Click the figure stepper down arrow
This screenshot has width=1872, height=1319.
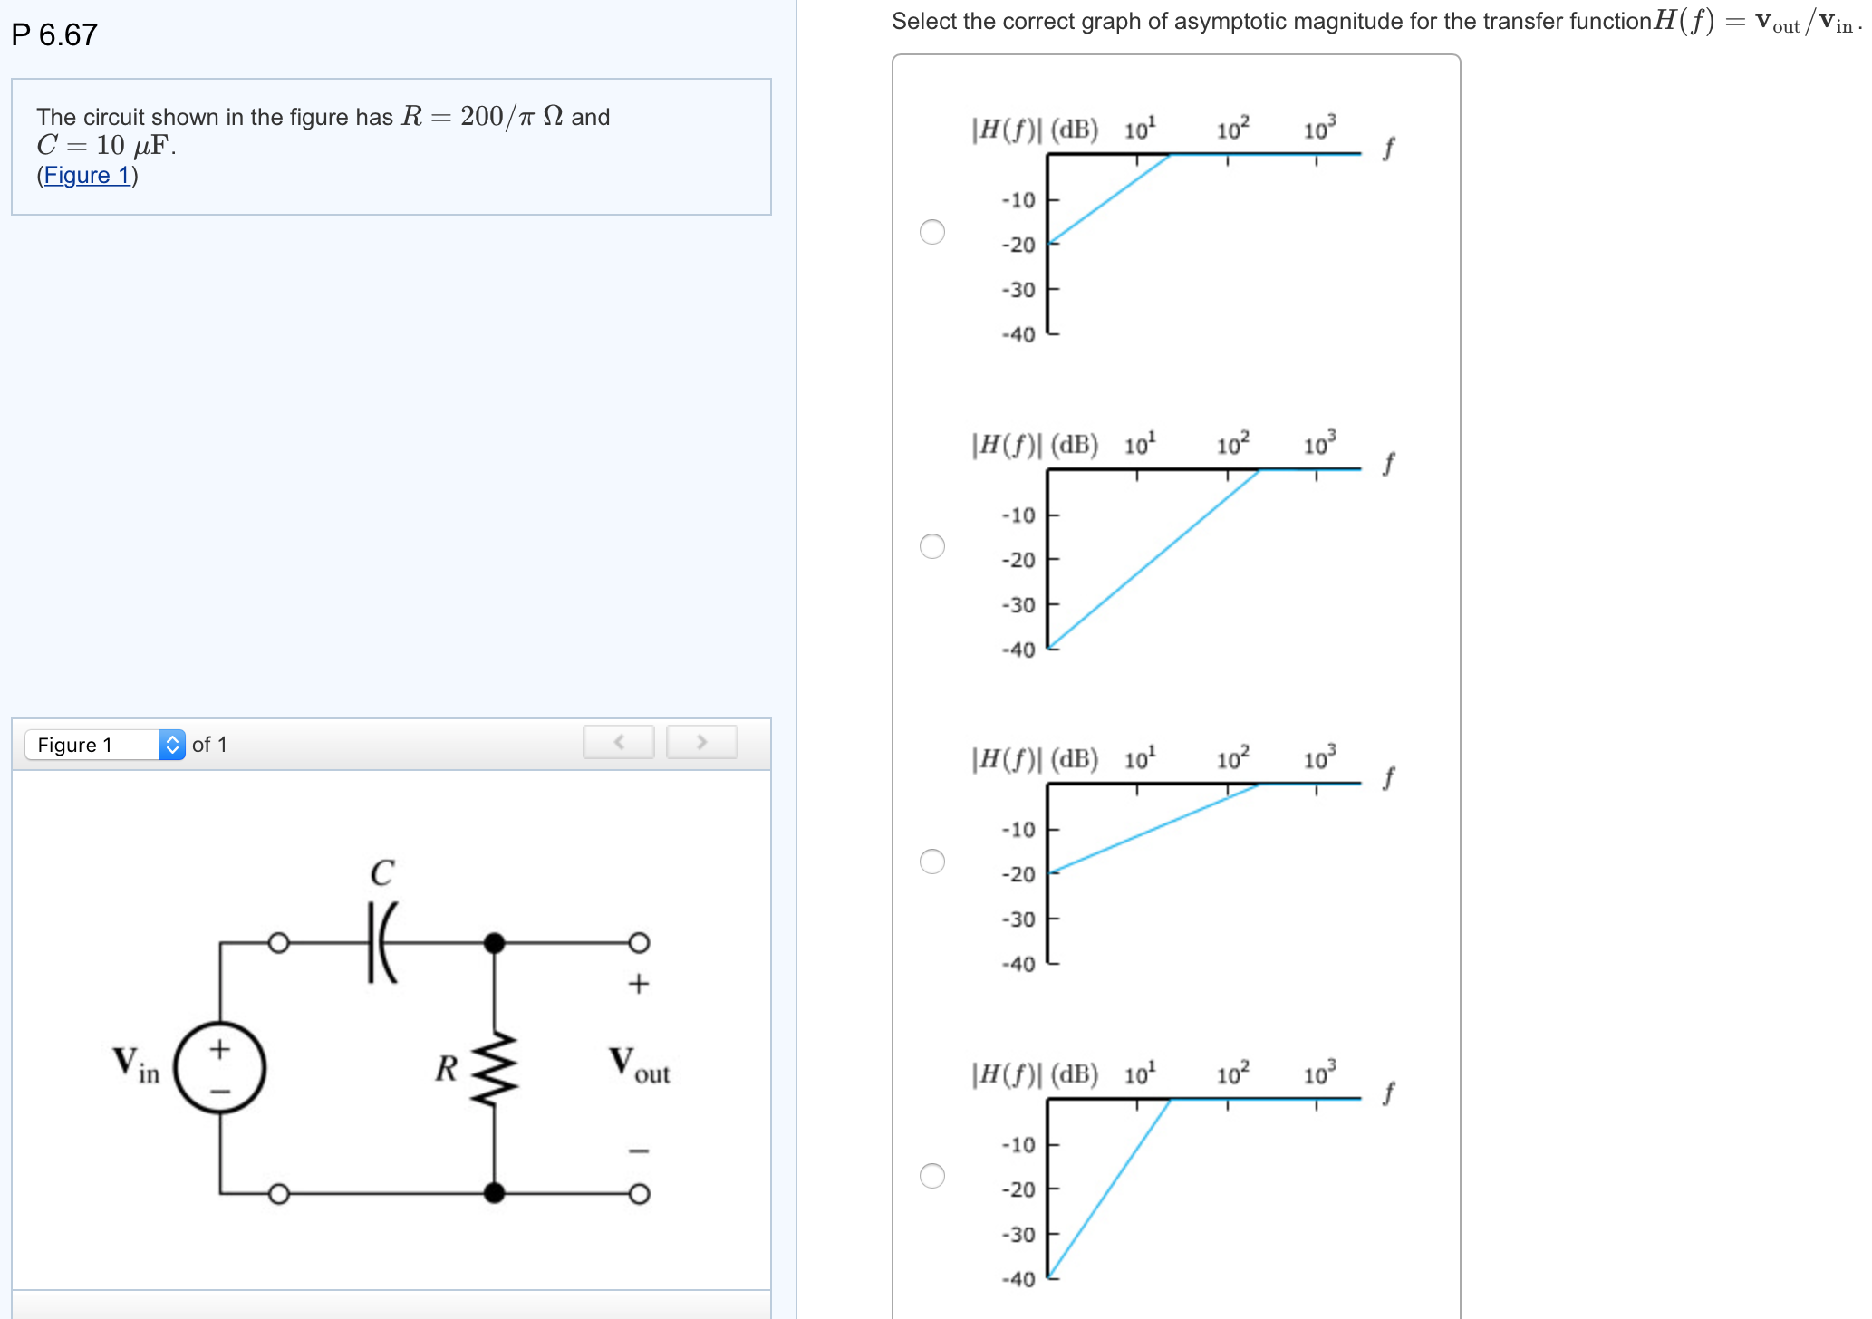click(171, 750)
